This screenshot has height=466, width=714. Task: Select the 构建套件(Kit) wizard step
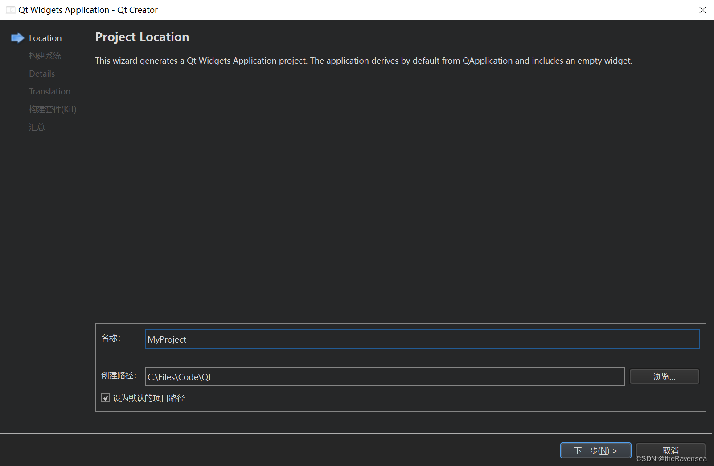53,109
